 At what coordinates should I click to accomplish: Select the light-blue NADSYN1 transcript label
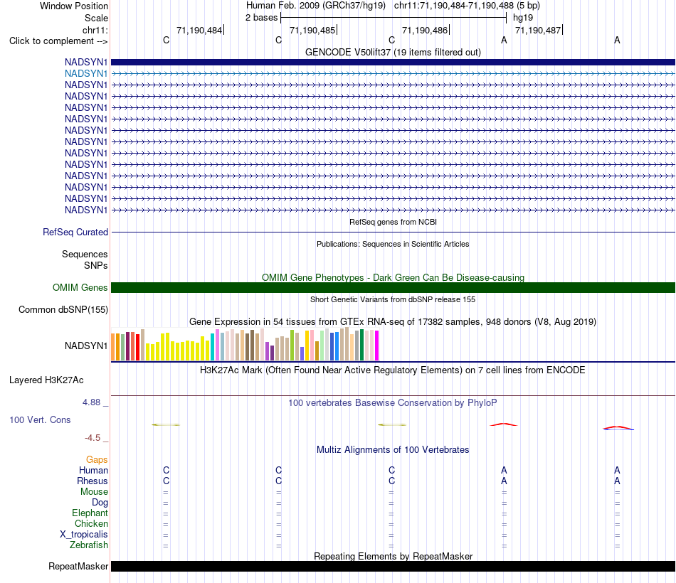(x=86, y=74)
